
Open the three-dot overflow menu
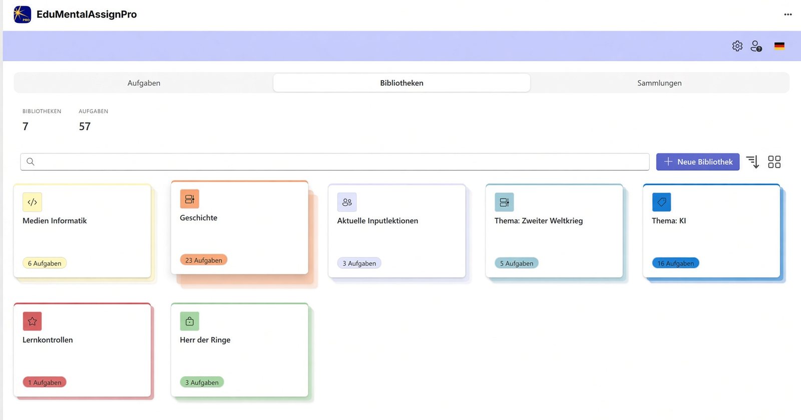click(787, 15)
